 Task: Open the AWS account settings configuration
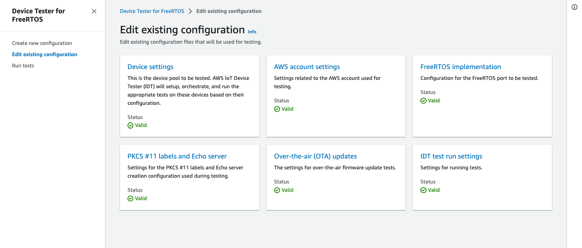click(307, 67)
